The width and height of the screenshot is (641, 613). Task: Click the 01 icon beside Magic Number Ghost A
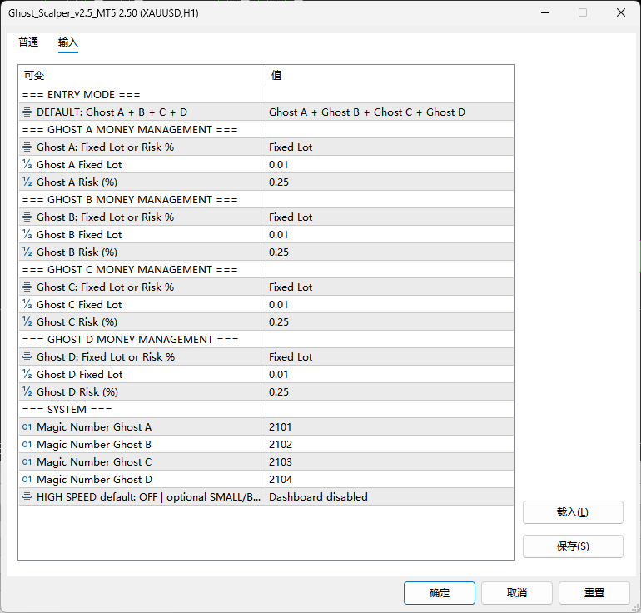(27, 427)
